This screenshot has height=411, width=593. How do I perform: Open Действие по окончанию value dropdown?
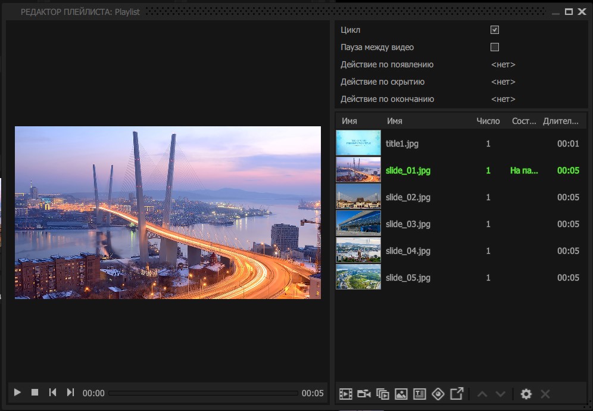click(x=503, y=99)
